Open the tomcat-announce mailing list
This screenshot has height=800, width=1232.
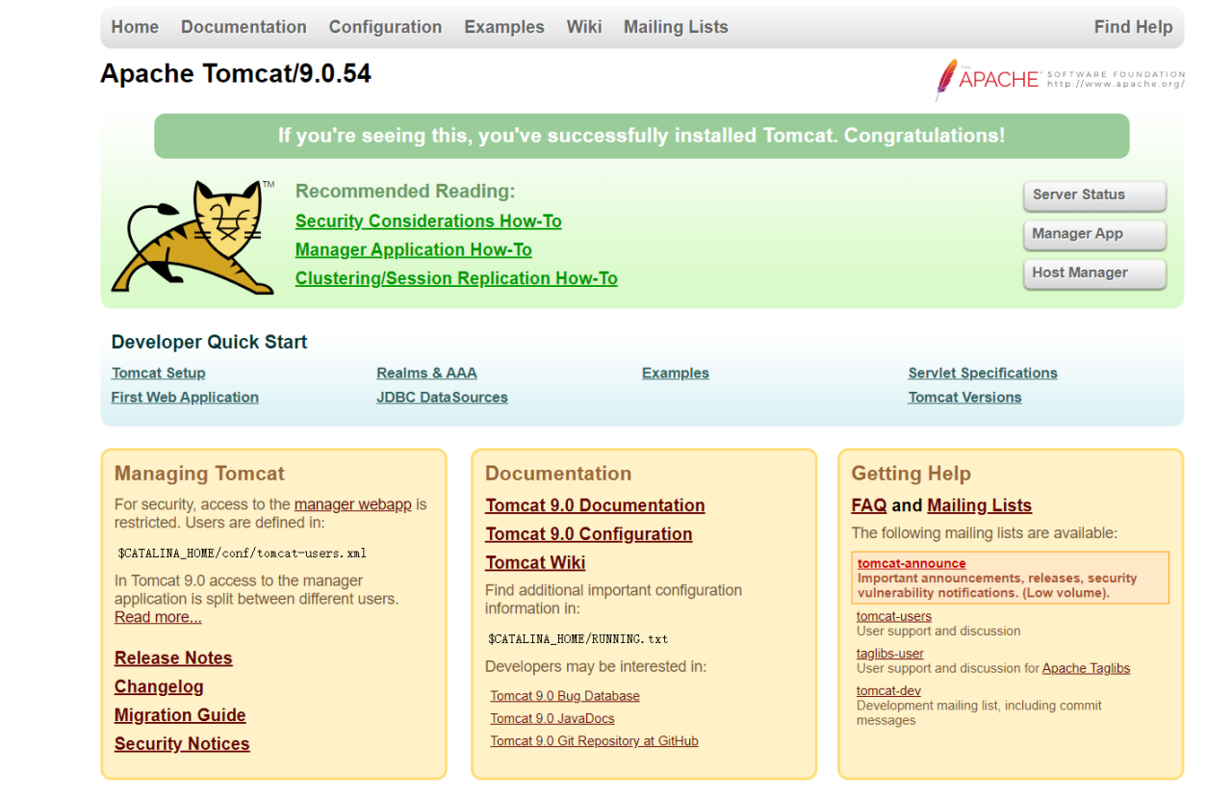point(911,562)
